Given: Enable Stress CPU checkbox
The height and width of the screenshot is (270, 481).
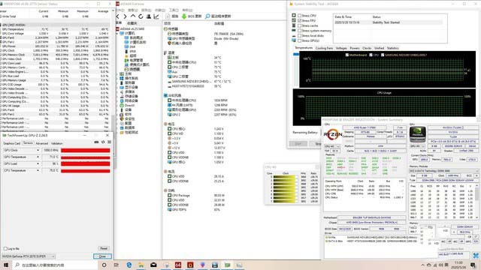Looking at the screenshot, I should (299, 16).
